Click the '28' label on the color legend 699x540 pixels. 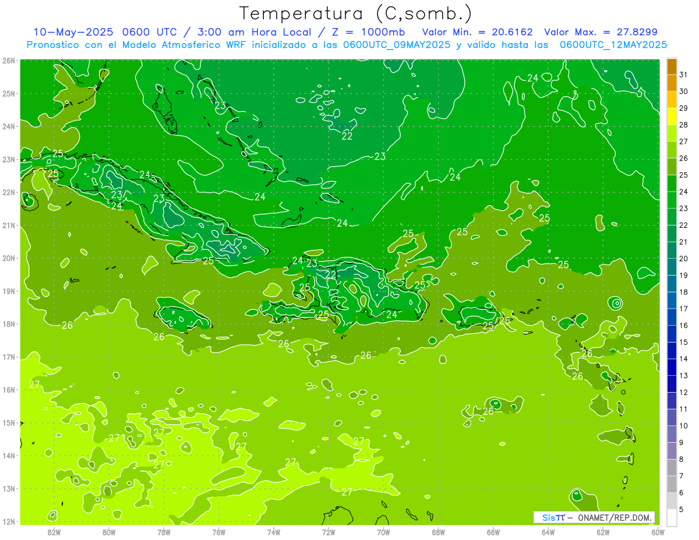click(x=683, y=125)
